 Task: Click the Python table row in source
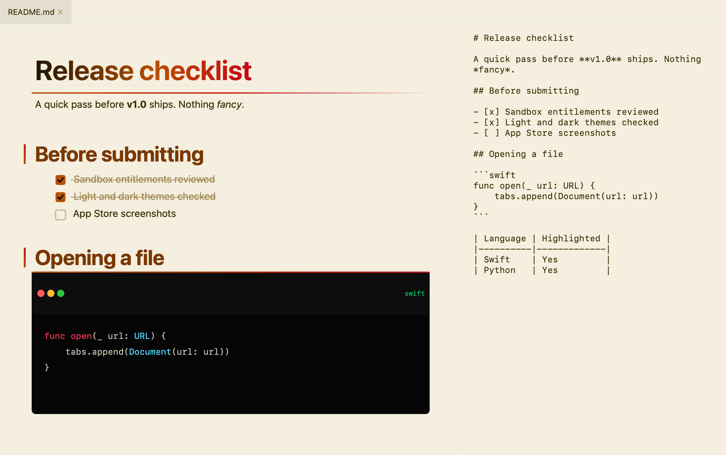pyautogui.click(x=542, y=270)
